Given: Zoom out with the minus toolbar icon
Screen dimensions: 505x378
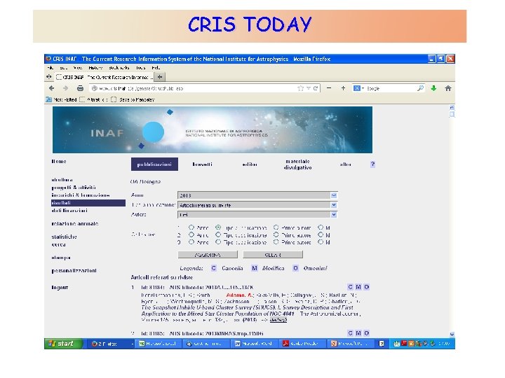Looking at the screenshot, I should tap(329, 87).
